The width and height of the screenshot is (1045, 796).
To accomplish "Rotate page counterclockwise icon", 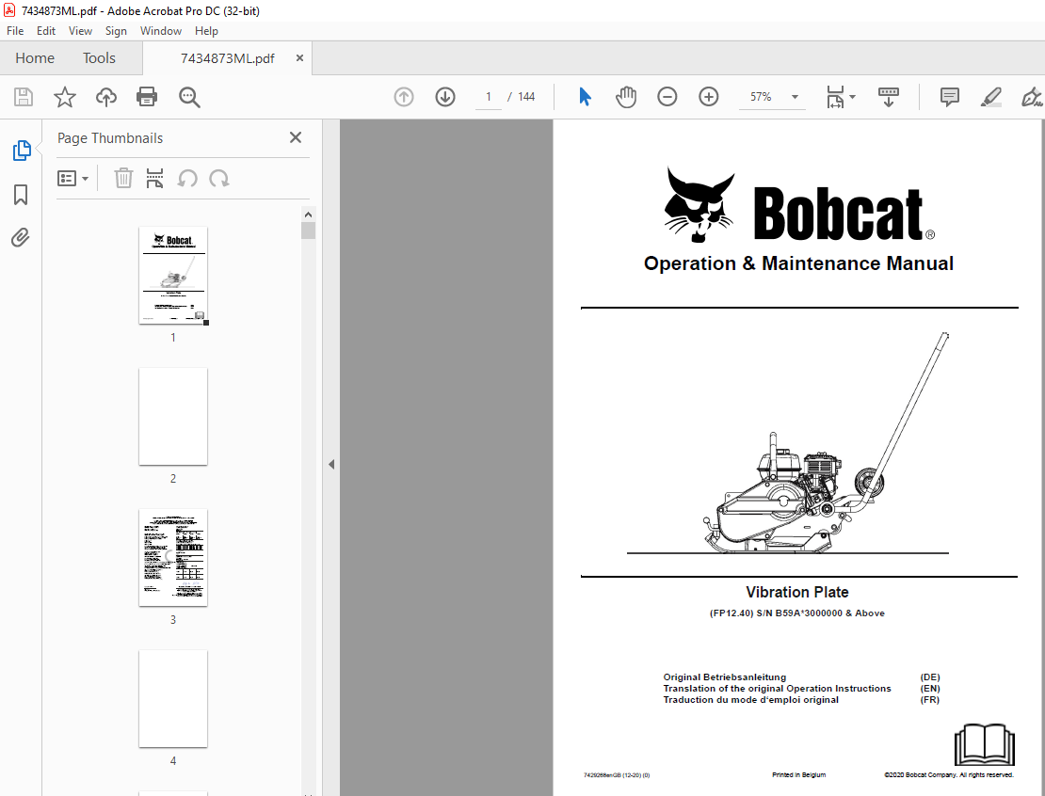I will click(x=187, y=179).
